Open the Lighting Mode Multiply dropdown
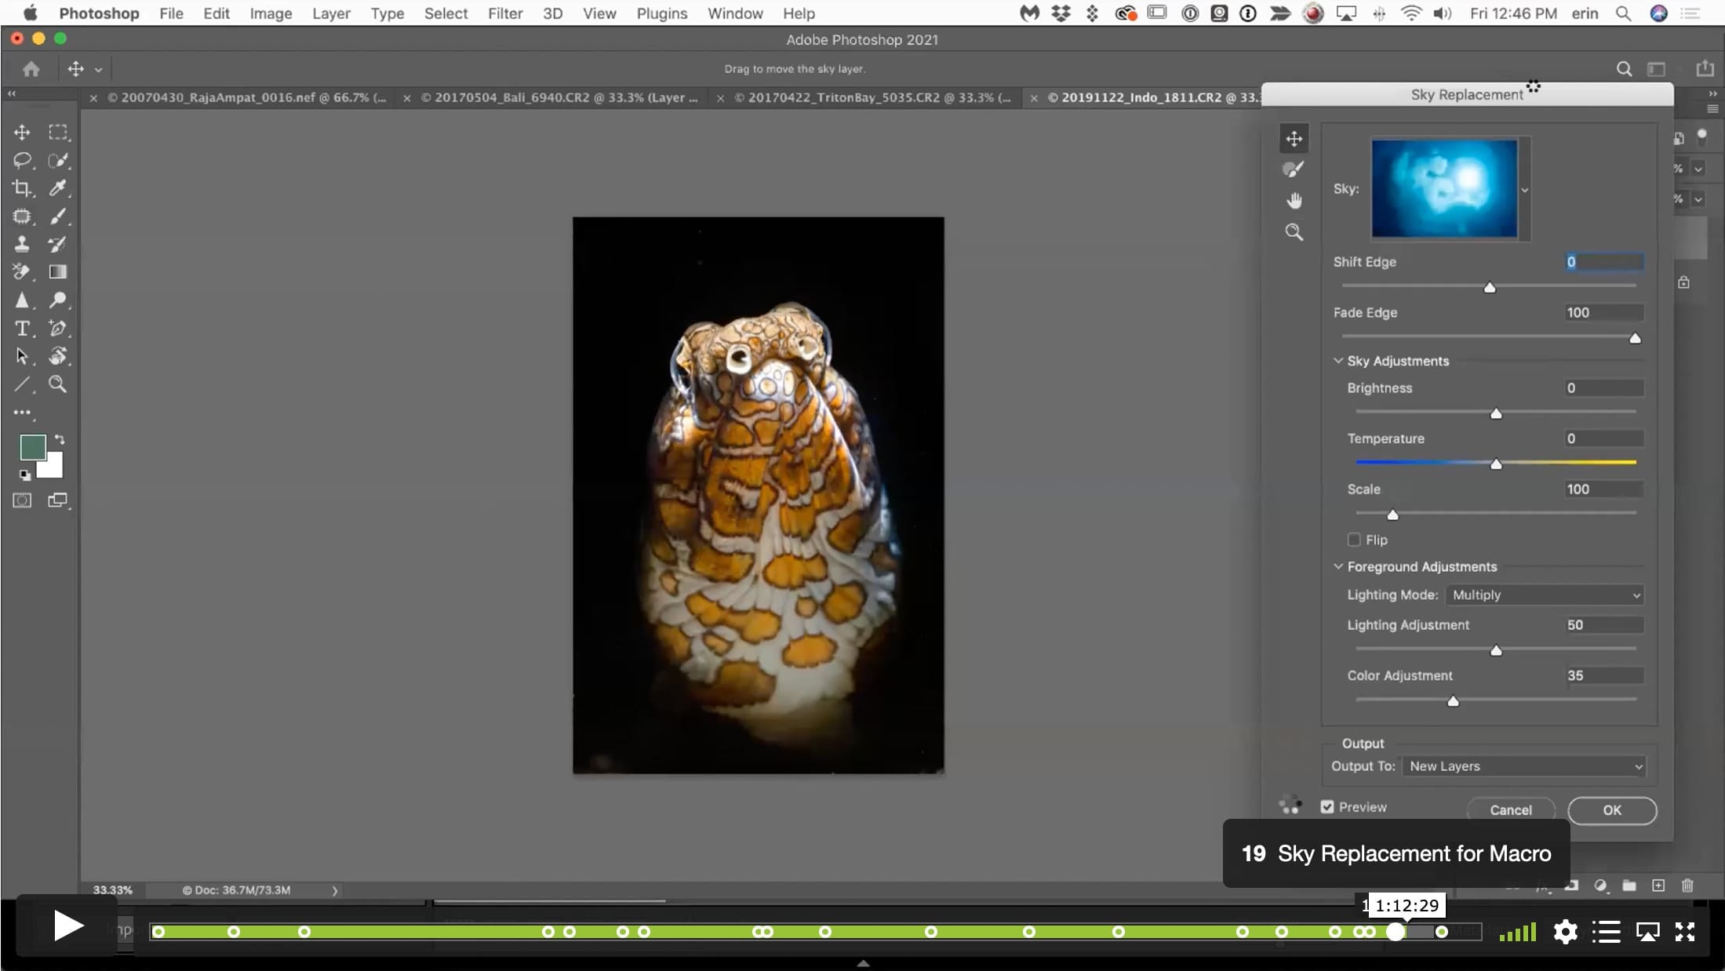This screenshot has height=971, width=1725. (1545, 595)
